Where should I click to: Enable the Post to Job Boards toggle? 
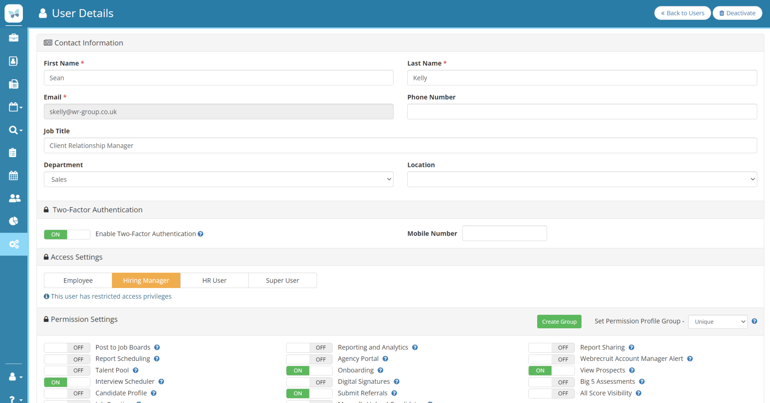[x=67, y=348]
